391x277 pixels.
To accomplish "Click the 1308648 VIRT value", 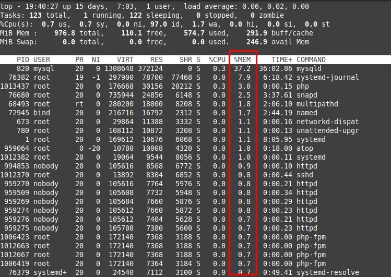I will coord(119,68).
